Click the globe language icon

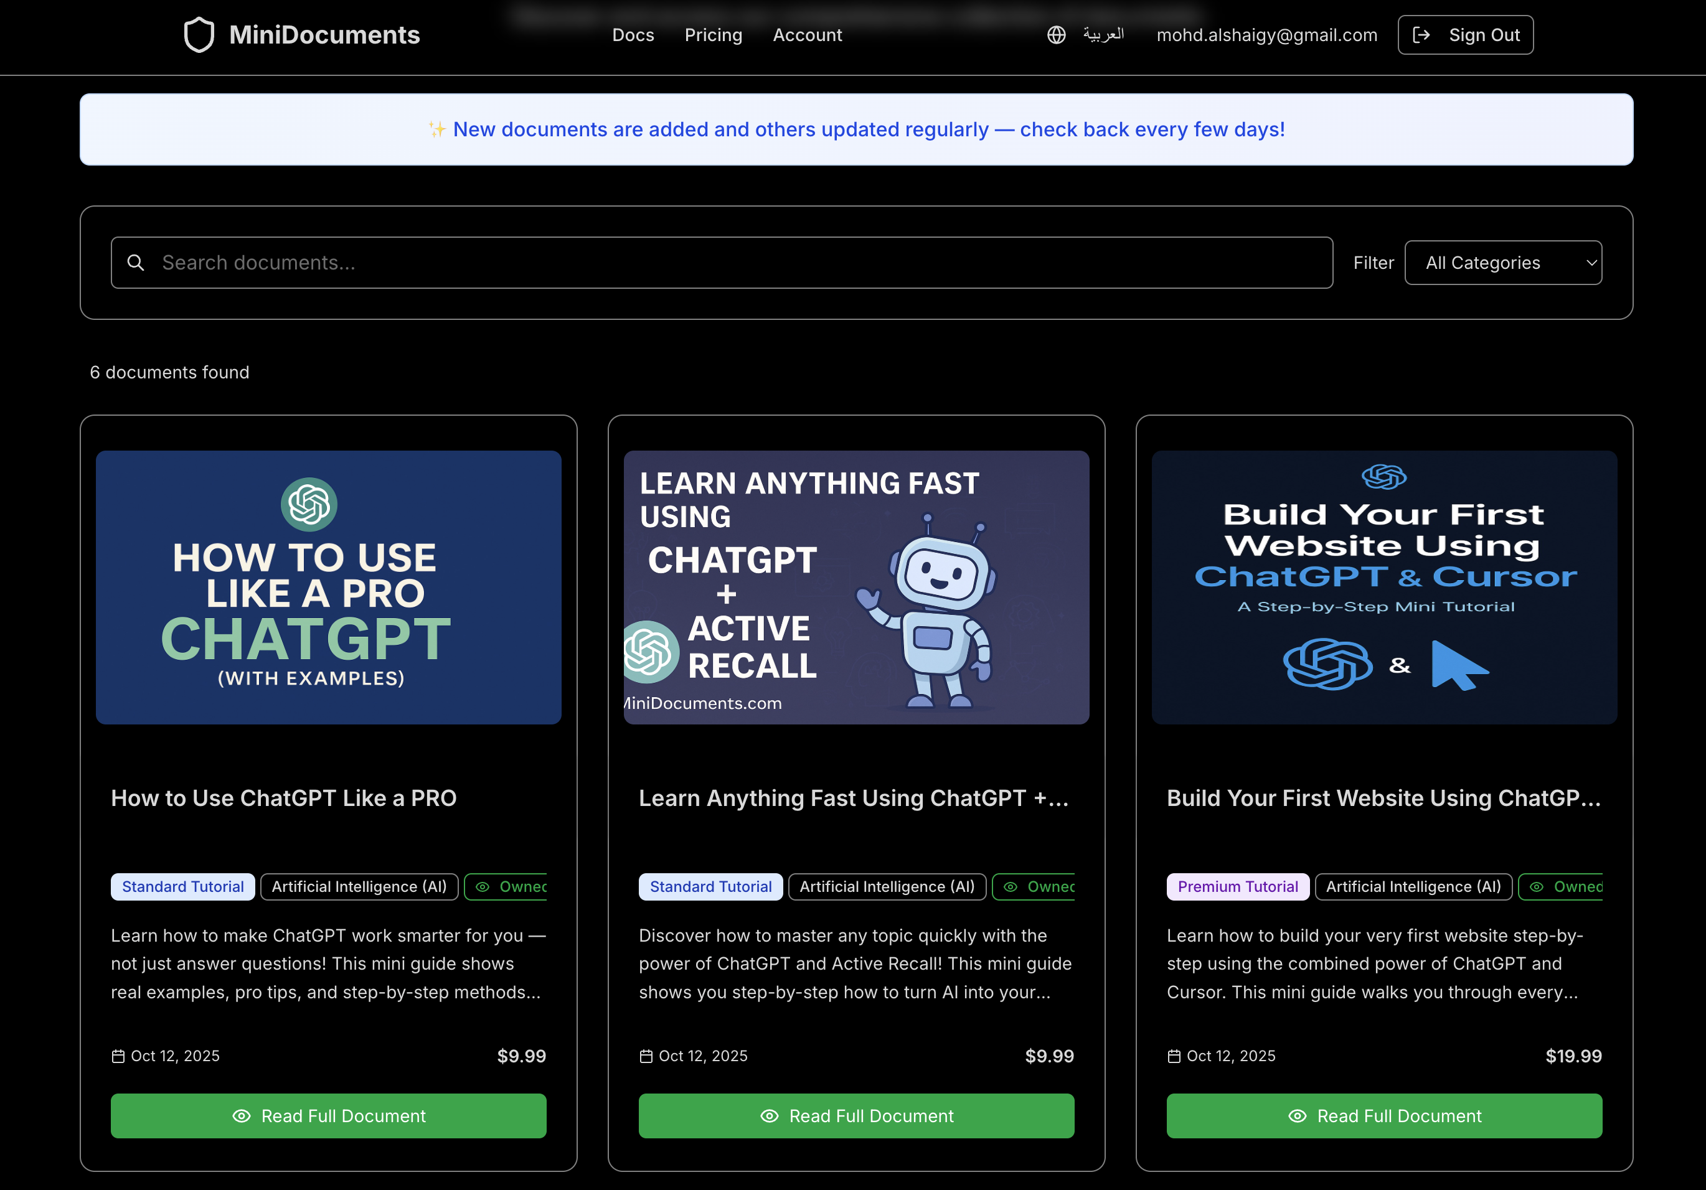pos(1056,35)
